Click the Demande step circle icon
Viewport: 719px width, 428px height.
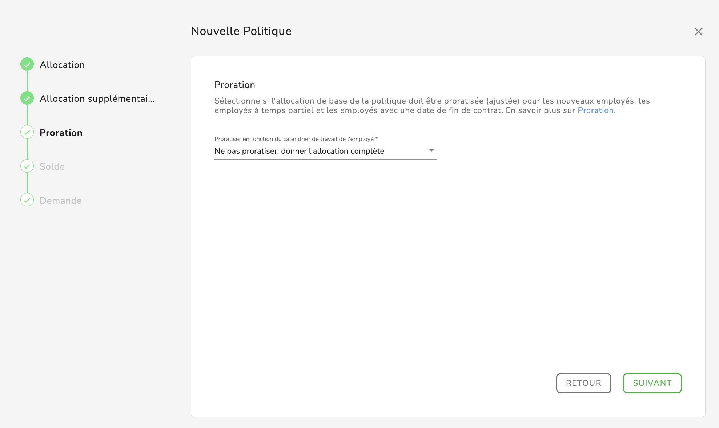[x=27, y=200]
